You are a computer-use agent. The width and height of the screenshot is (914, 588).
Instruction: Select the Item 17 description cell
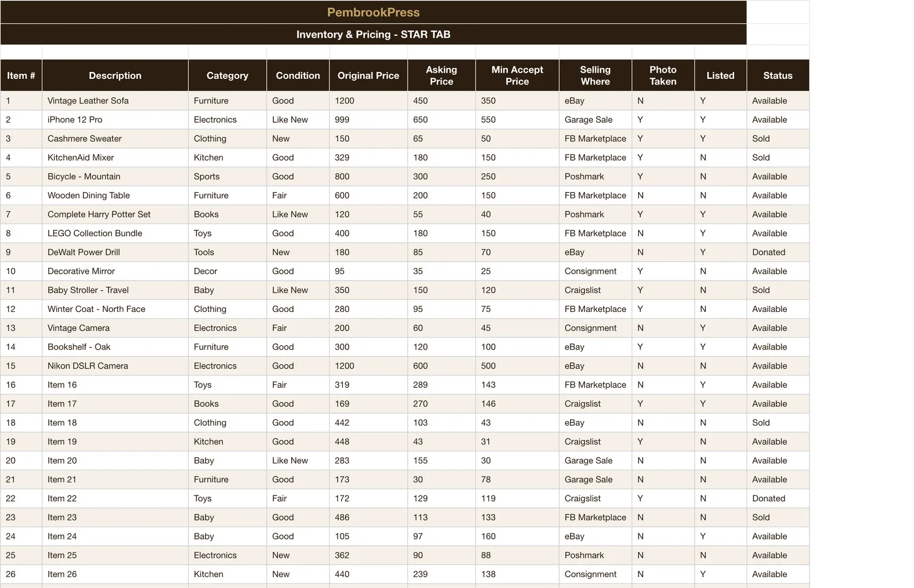coord(115,403)
